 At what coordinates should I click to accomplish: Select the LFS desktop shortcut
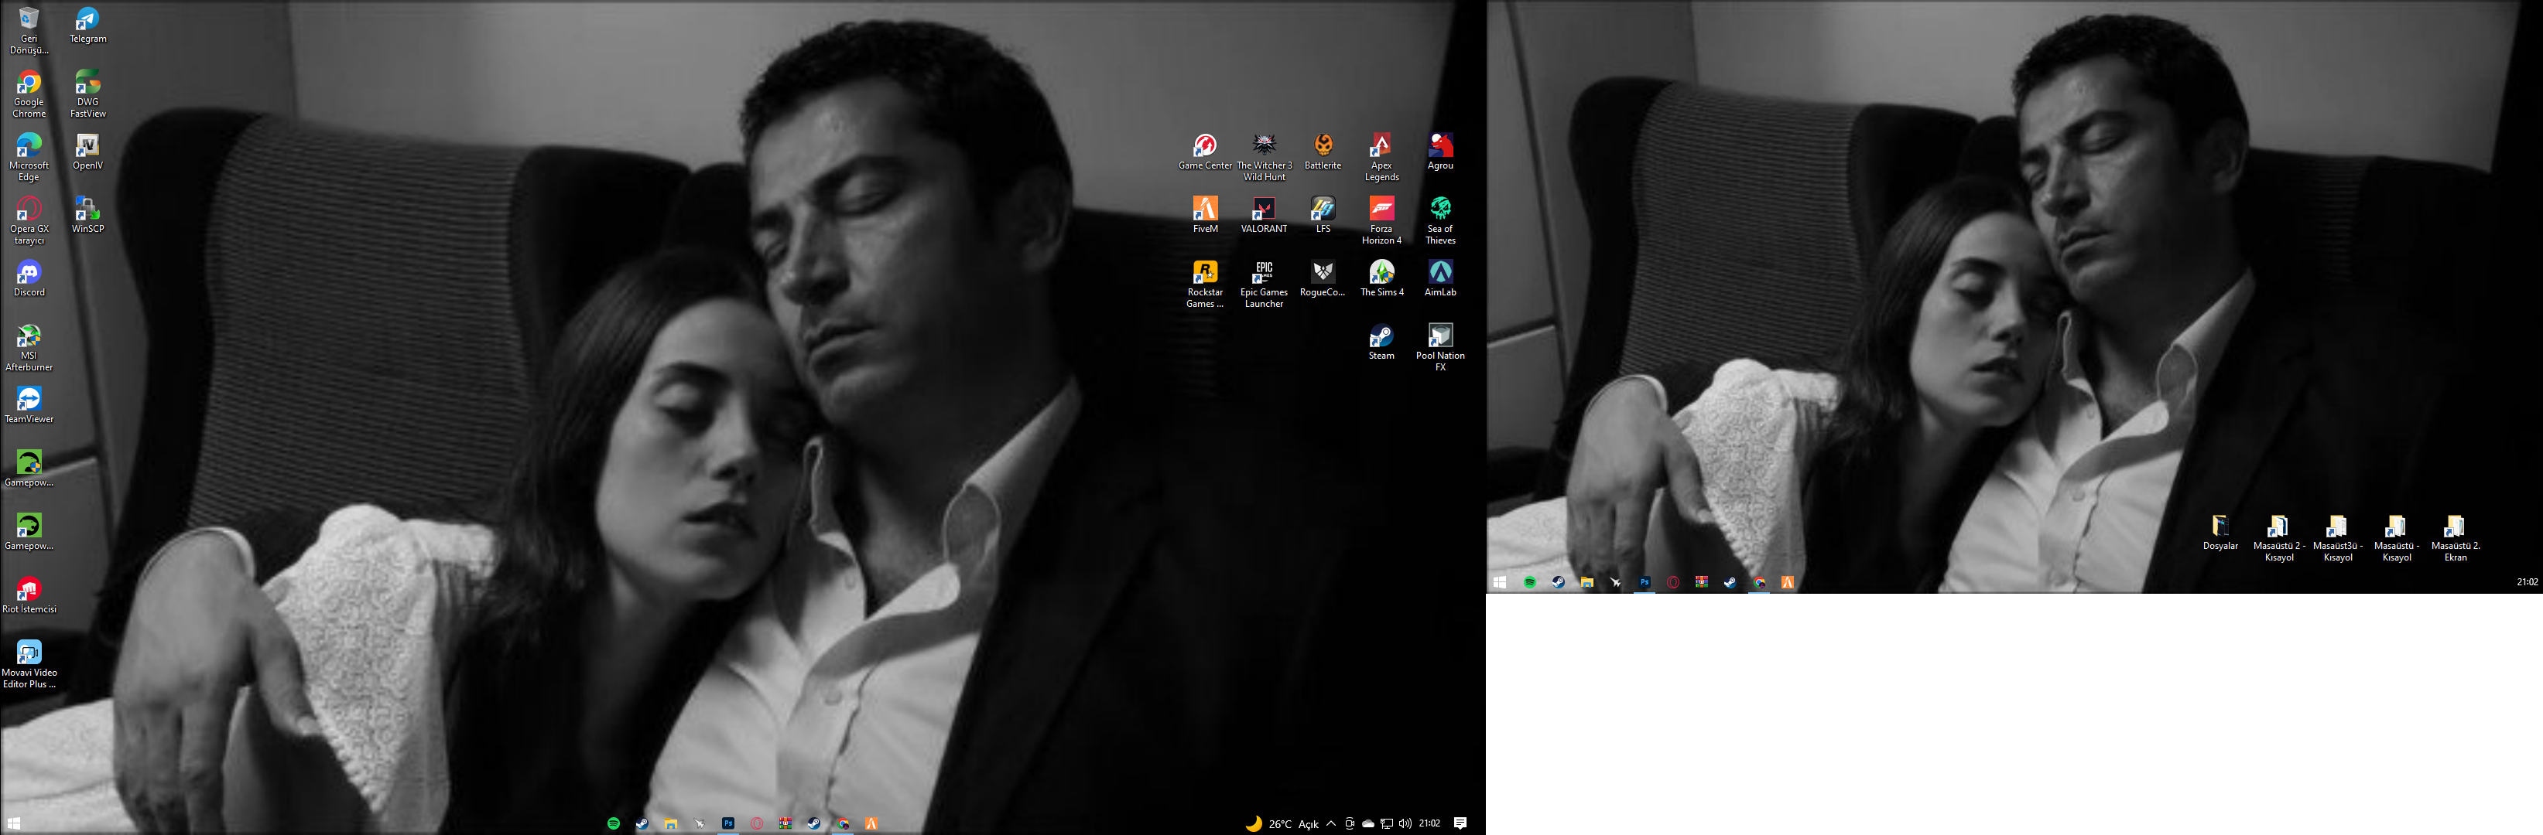(x=1323, y=215)
